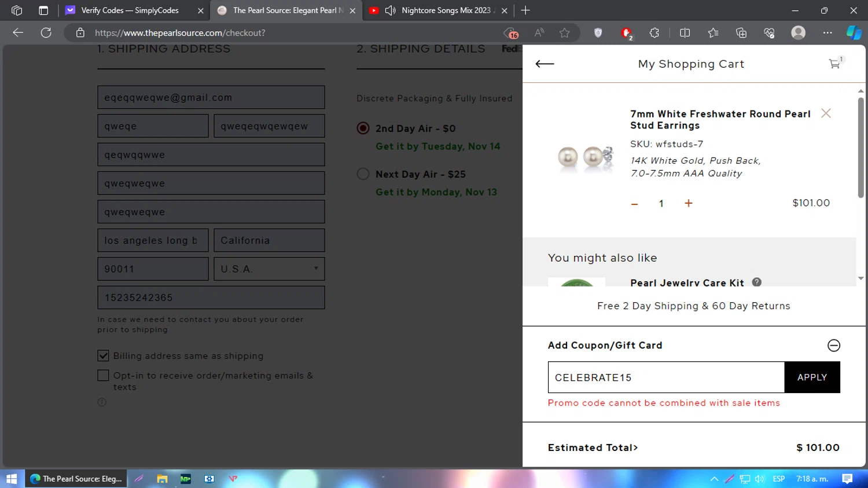The height and width of the screenshot is (488, 868).
Task: Open help for Pearl Jewelry Care Kit
Action: 756,282
